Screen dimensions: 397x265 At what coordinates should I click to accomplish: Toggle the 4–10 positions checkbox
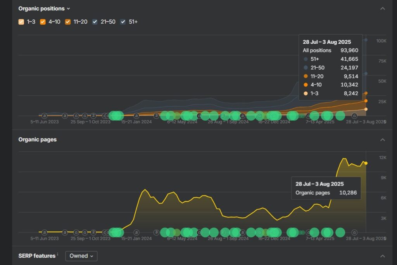(x=43, y=22)
